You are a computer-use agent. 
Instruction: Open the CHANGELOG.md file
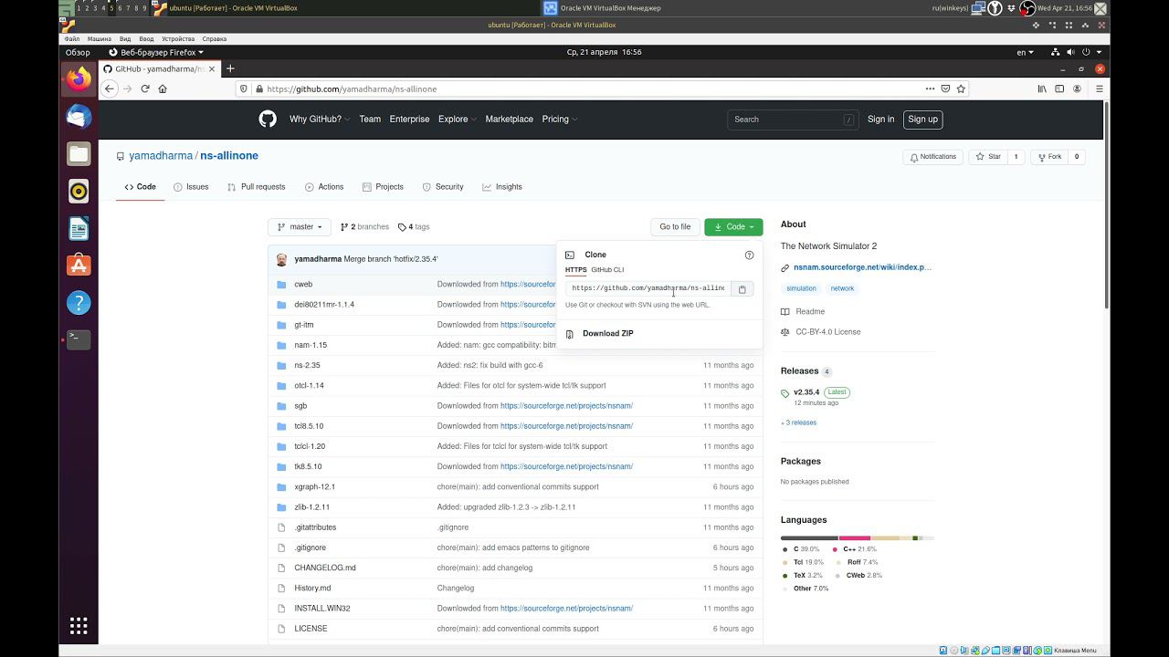(x=325, y=568)
